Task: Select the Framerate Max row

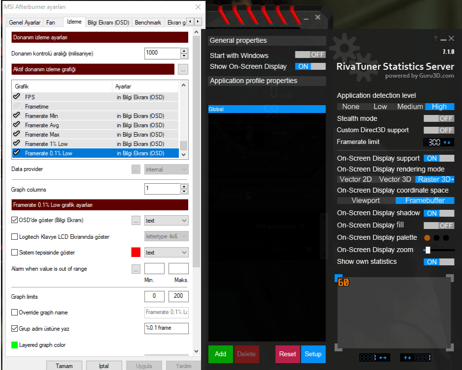Action: point(95,134)
